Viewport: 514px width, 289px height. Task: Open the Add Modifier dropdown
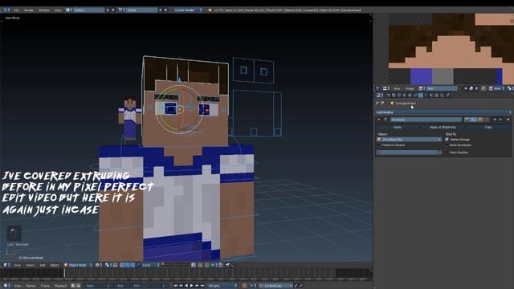click(443, 112)
